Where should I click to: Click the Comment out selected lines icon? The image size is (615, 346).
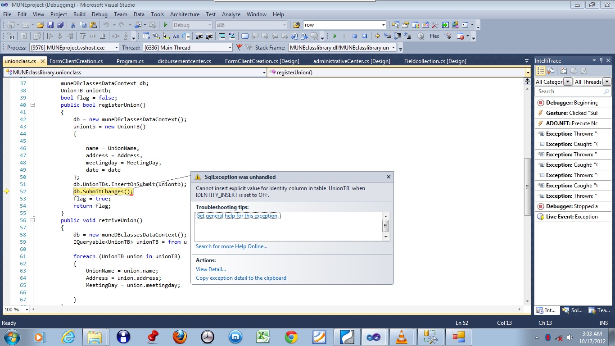click(x=222, y=36)
